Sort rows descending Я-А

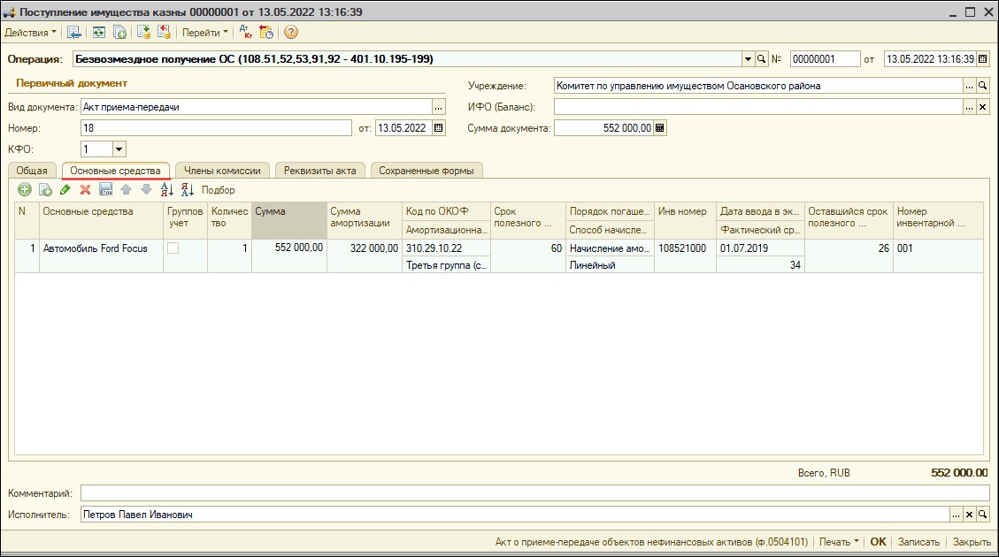coord(188,190)
